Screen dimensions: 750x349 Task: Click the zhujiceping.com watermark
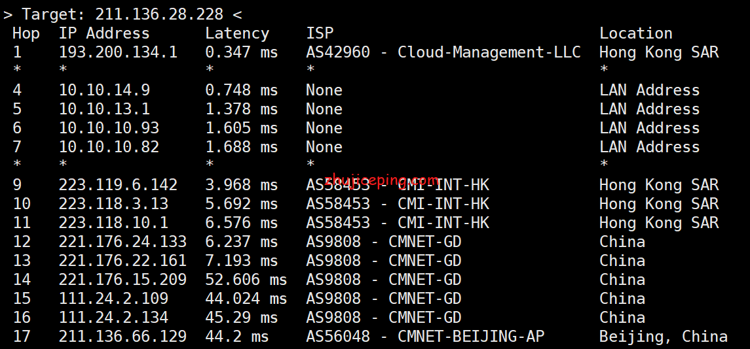[382, 180]
